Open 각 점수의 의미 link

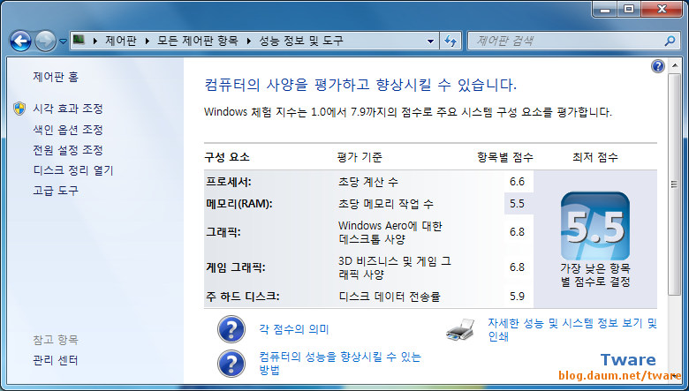(x=294, y=329)
